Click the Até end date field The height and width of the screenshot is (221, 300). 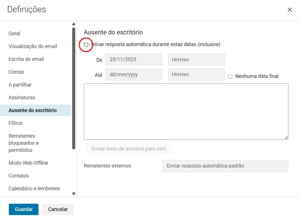click(134, 75)
